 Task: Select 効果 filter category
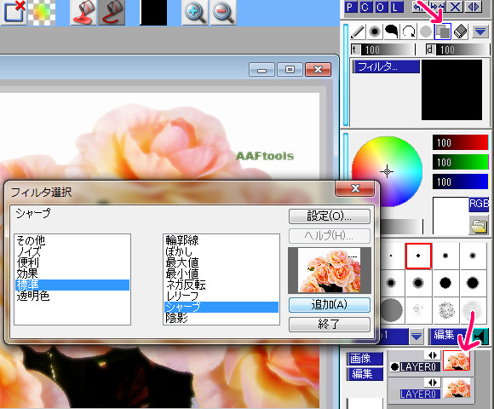pyautogui.click(x=72, y=274)
